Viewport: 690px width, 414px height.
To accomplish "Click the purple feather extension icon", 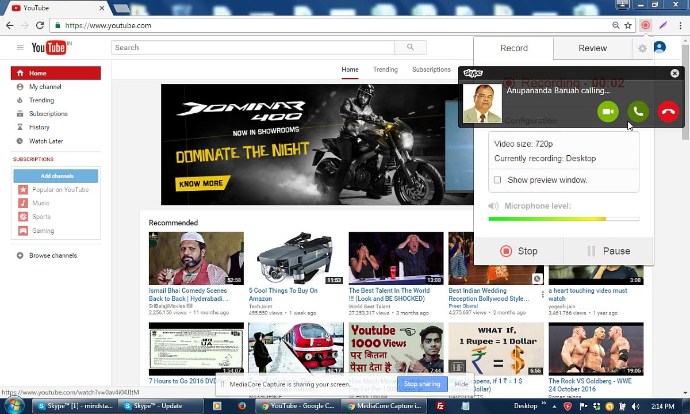I will tap(663, 25).
